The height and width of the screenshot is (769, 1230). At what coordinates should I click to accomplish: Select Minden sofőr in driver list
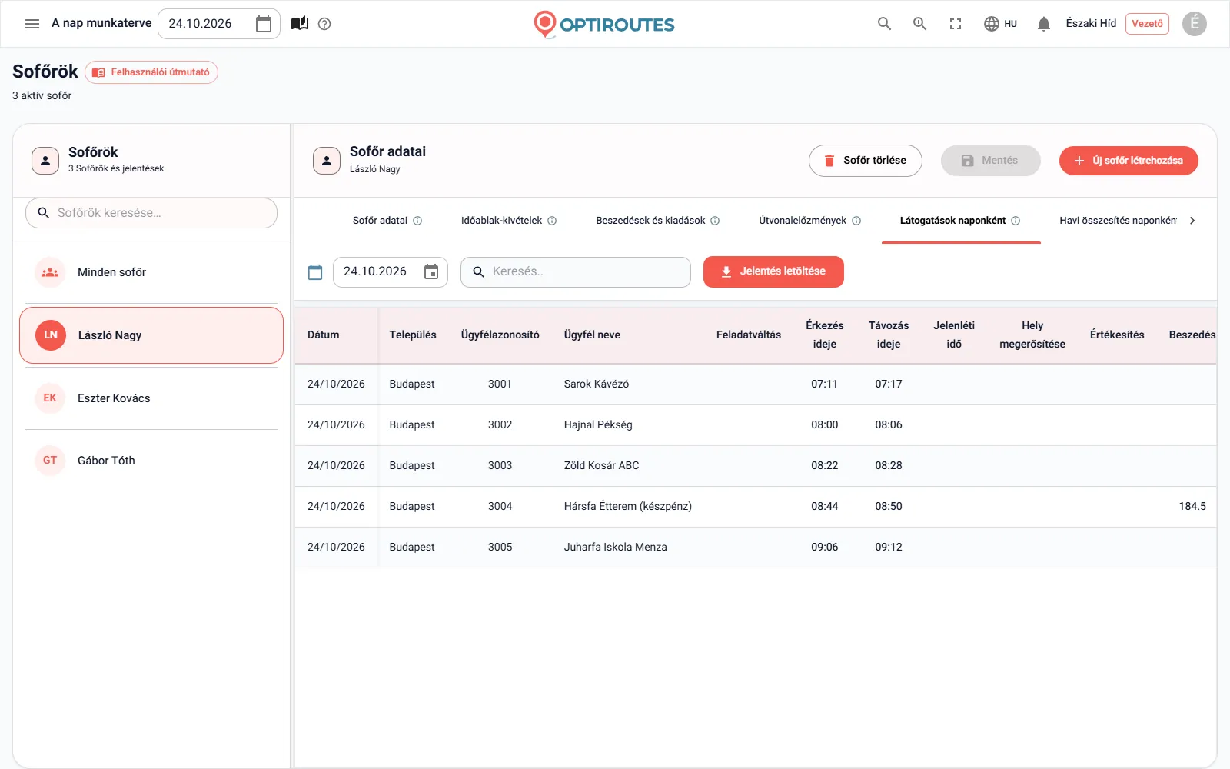pyautogui.click(x=151, y=272)
